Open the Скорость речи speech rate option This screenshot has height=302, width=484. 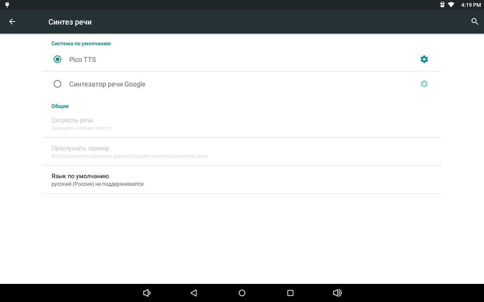[242, 124]
